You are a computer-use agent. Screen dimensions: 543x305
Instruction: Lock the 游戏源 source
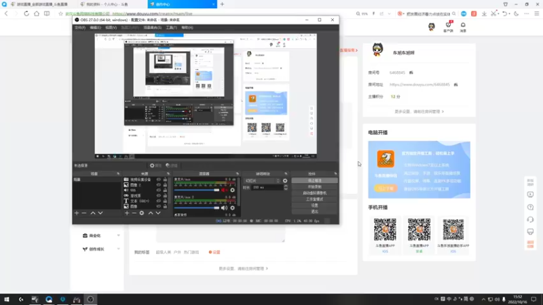point(165,196)
